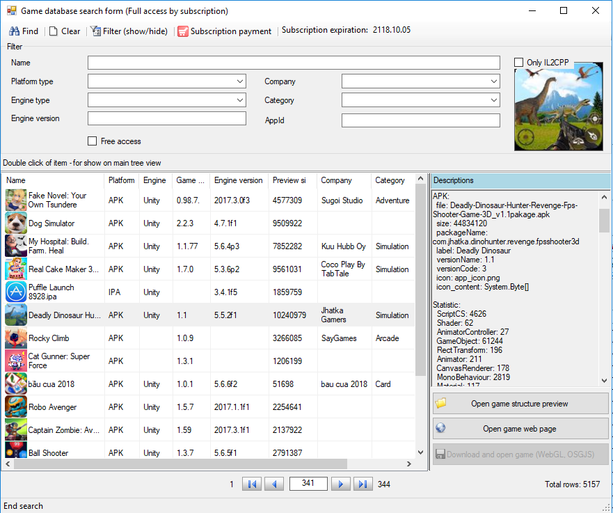Click the Real Cake Maker app icon
613x513 pixels.
coord(16,269)
